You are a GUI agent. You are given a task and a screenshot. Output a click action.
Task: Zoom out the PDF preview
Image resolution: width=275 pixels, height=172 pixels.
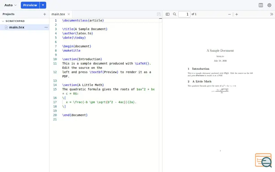point(229,14)
